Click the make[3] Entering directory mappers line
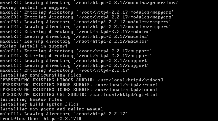This screenshot has height=121, width=218. coord(87,17)
